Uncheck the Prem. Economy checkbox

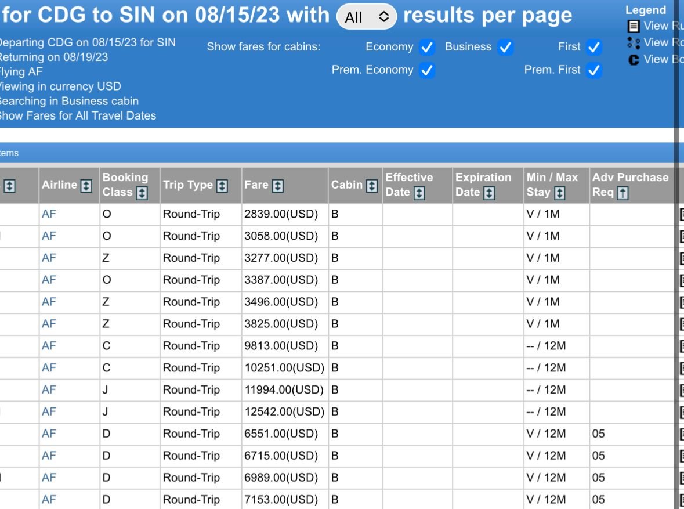pos(427,70)
